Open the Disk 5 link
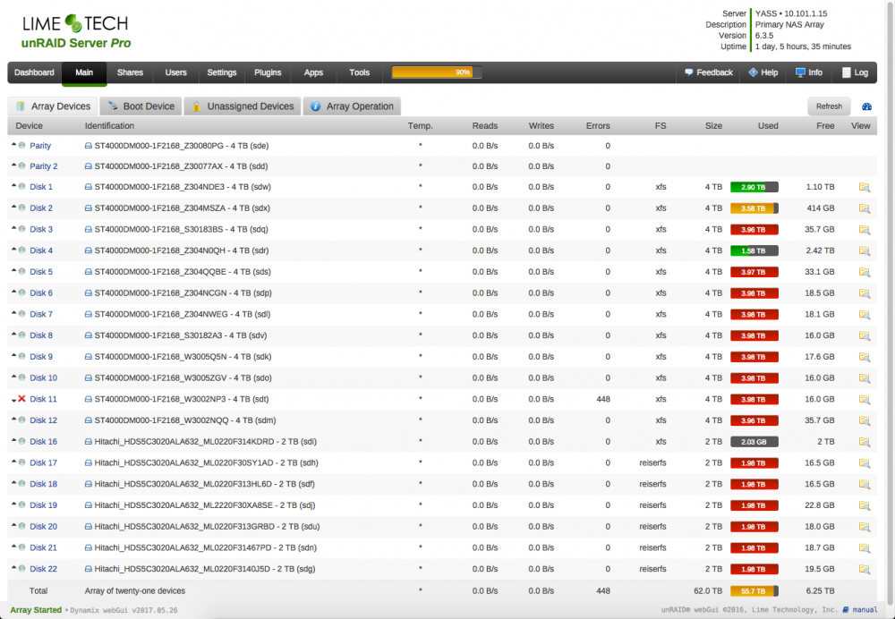The image size is (895, 619). (41, 272)
